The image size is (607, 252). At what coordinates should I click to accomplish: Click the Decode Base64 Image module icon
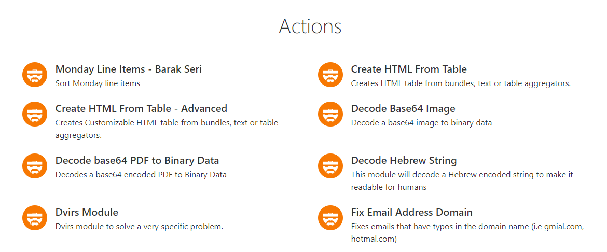[x=330, y=114]
